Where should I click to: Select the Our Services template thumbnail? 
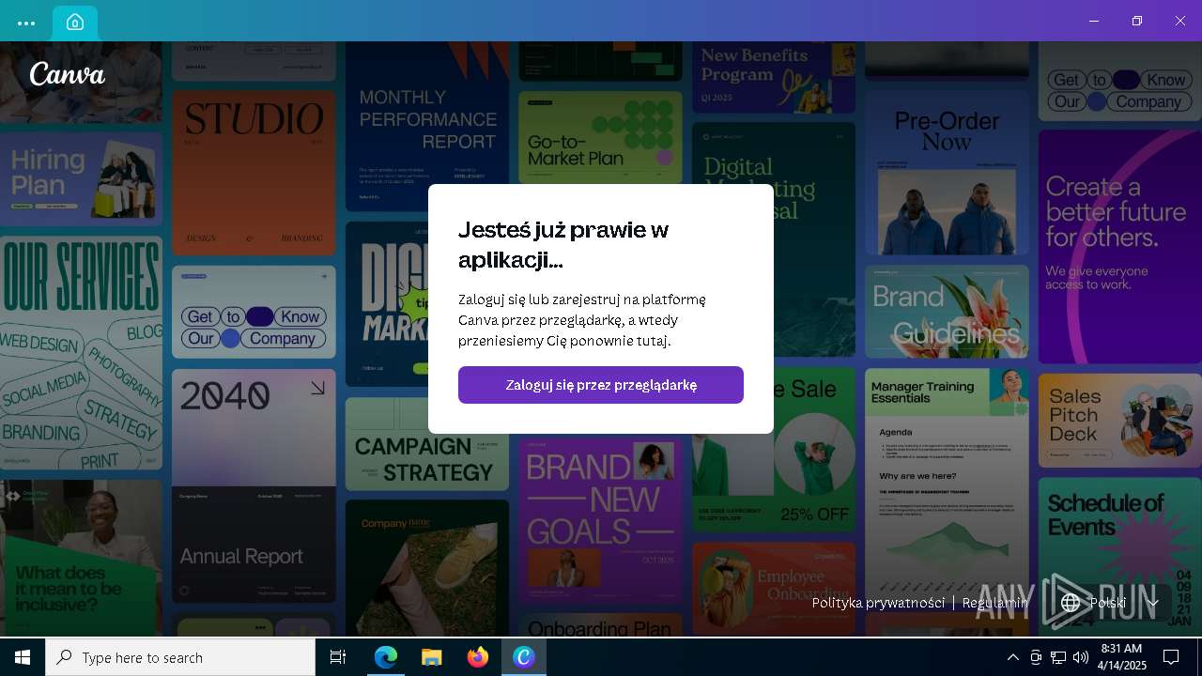coord(81,352)
